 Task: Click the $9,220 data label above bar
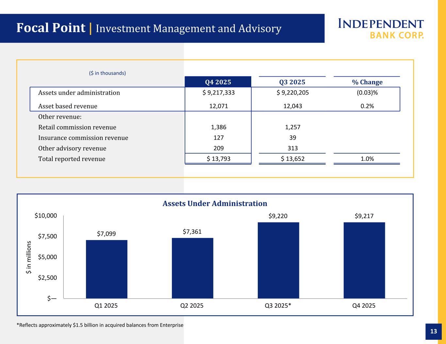point(278,216)
